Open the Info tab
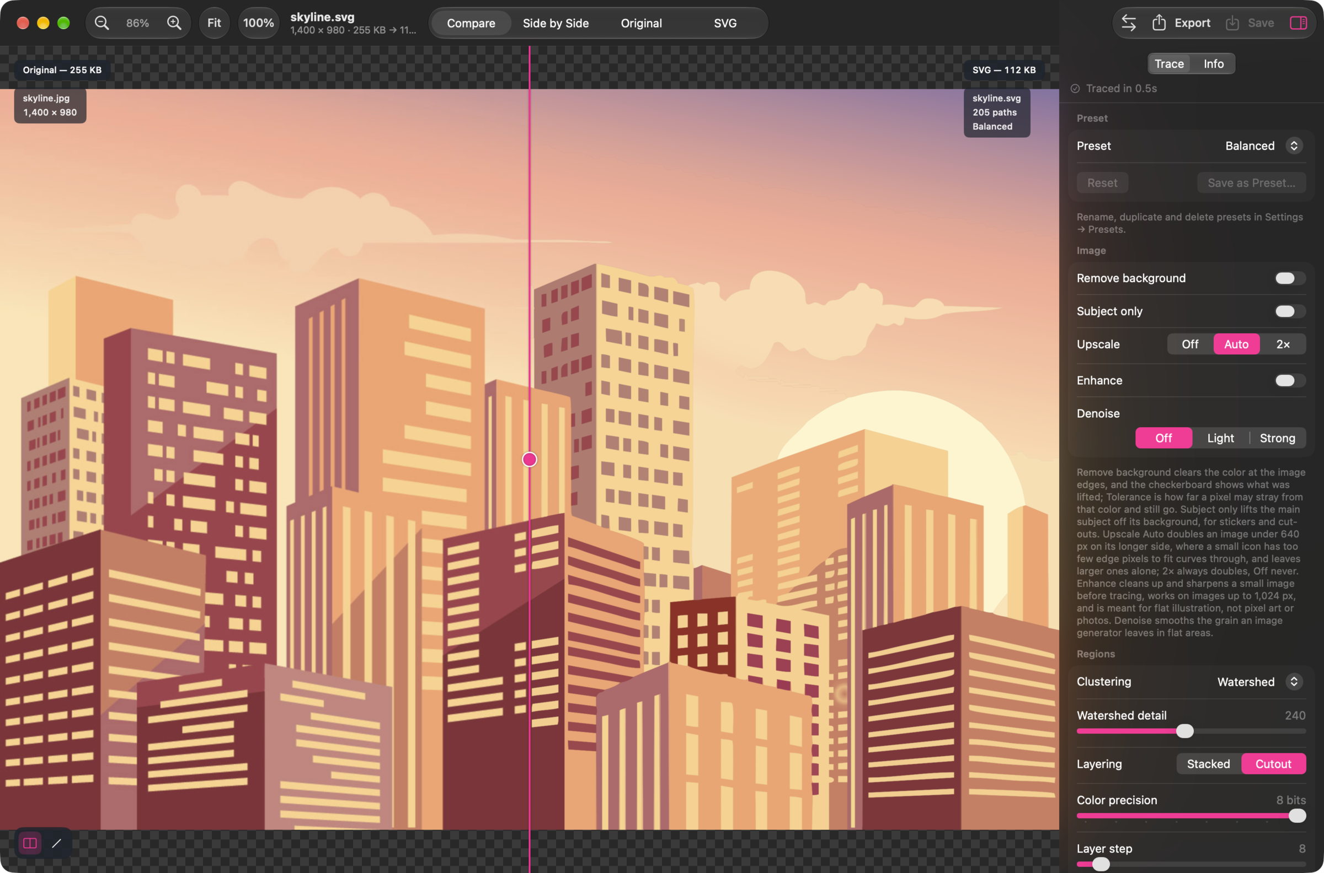This screenshot has width=1324, height=873. click(x=1213, y=63)
